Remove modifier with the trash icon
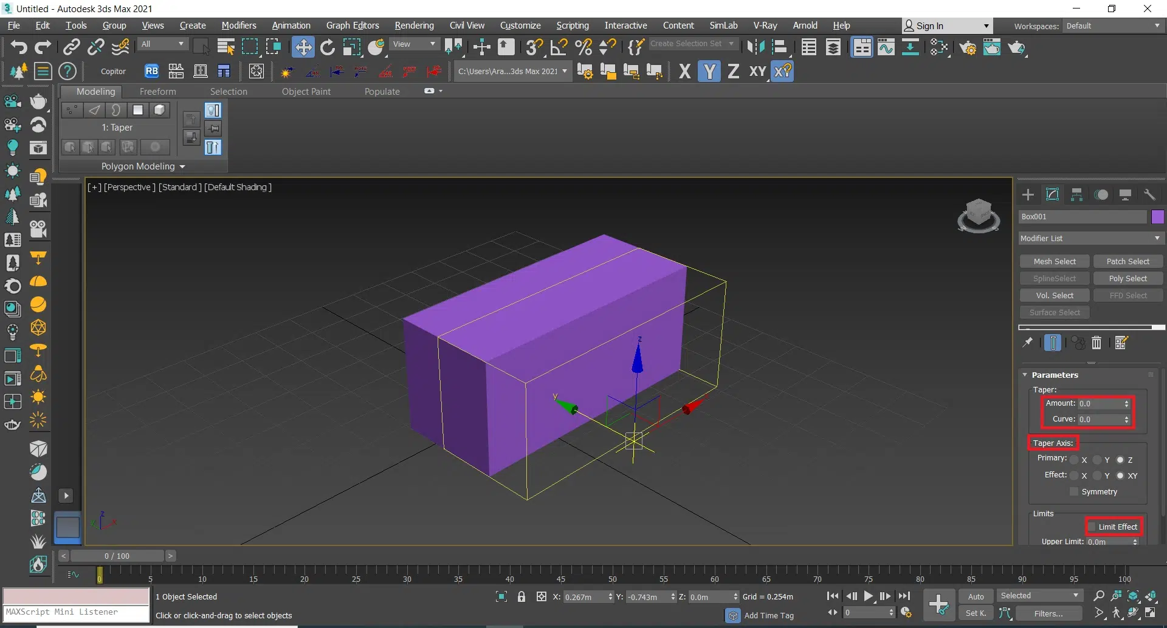 (x=1096, y=343)
